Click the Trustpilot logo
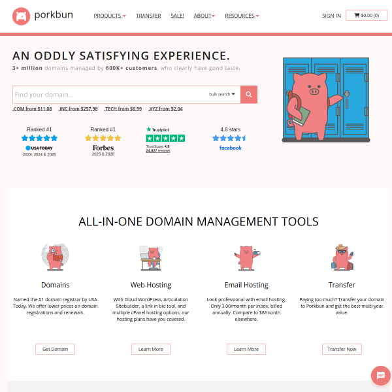This screenshot has width=392, height=392. (x=157, y=129)
